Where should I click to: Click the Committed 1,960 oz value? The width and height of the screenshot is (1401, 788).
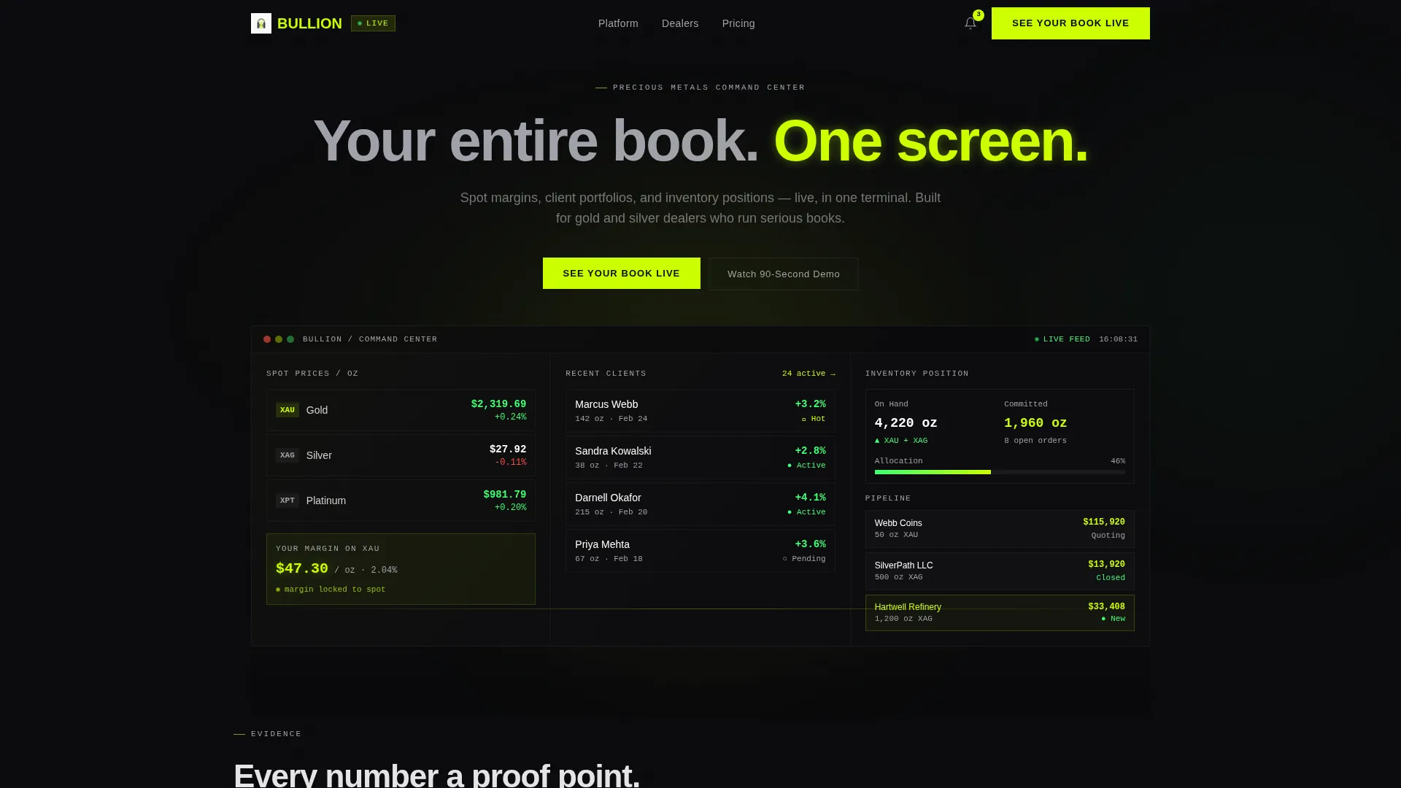click(x=1035, y=423)
